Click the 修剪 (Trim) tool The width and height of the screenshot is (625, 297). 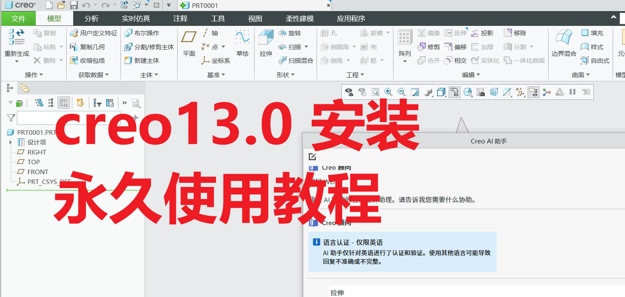(x=429, y=47)
